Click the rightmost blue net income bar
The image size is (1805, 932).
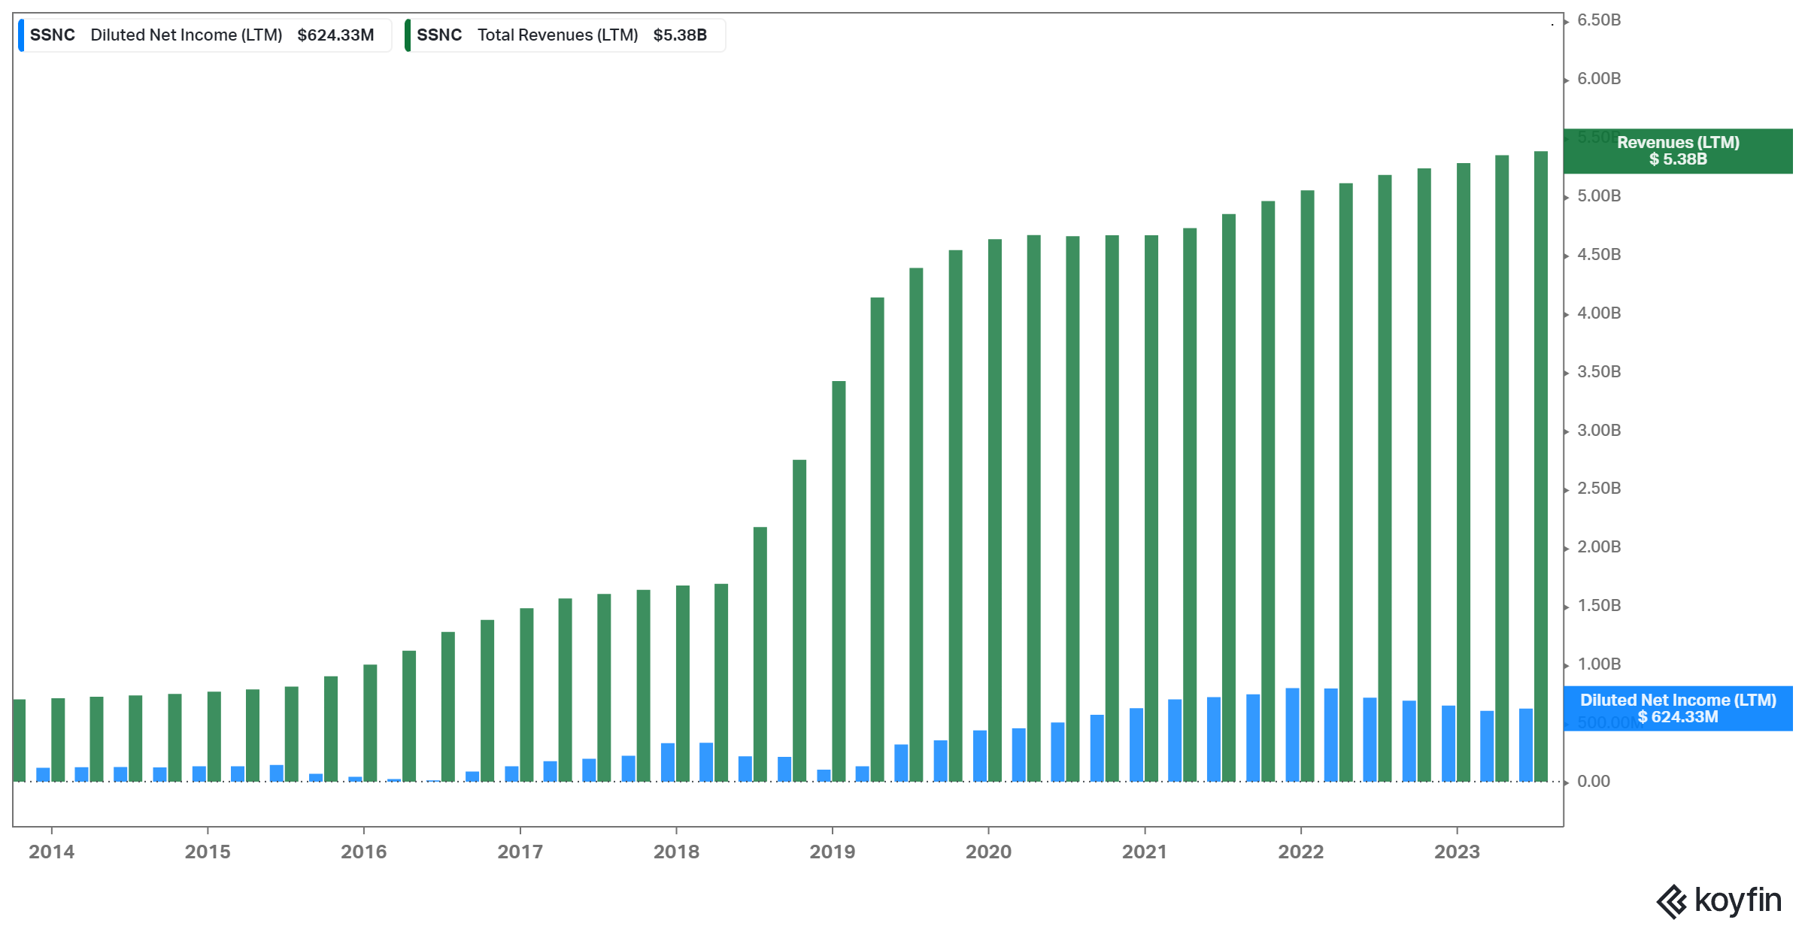(1525, 744)
